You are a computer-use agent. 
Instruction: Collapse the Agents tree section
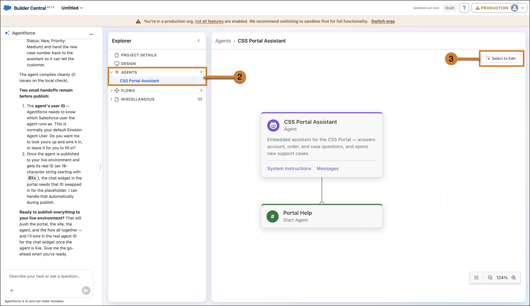pos(112,72)
